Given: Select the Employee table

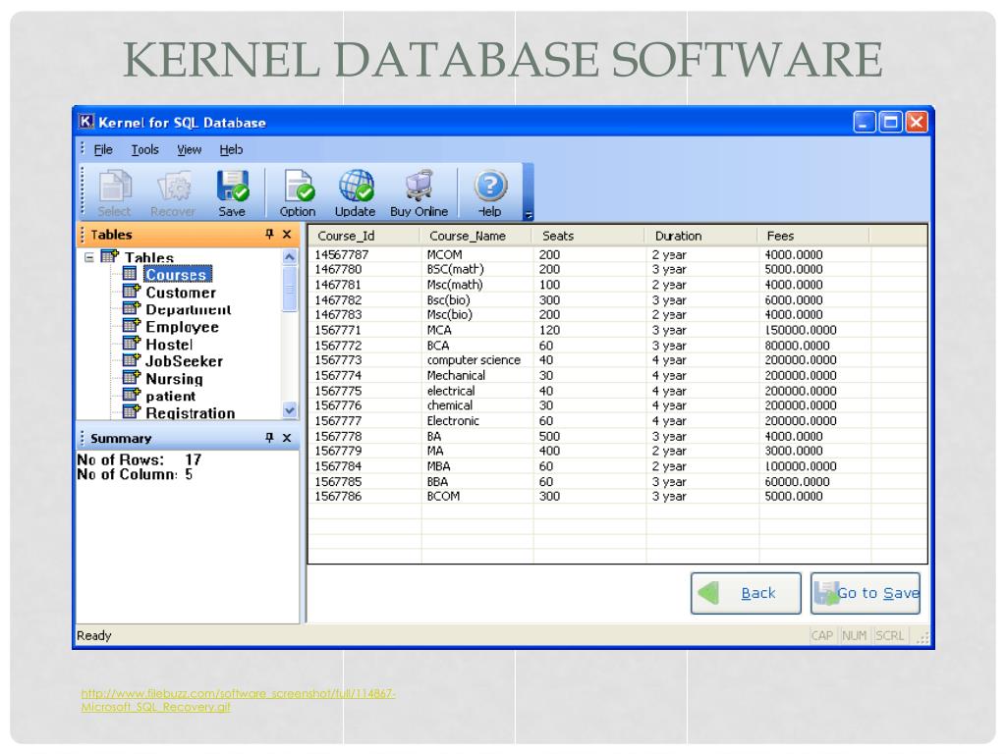Looking at the screenshot, I should (x=182, y=327).
